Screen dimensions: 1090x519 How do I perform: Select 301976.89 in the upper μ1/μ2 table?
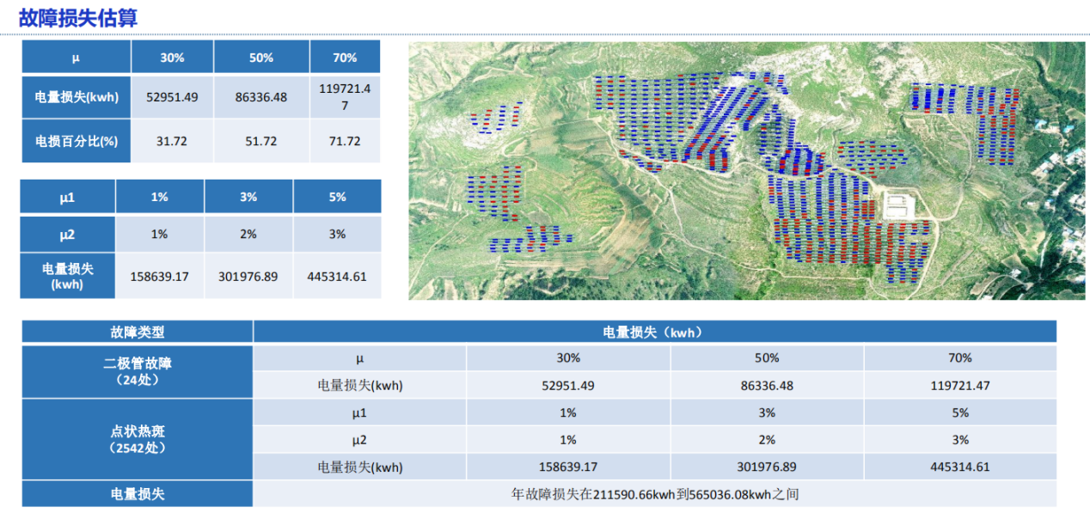point(248,276)
